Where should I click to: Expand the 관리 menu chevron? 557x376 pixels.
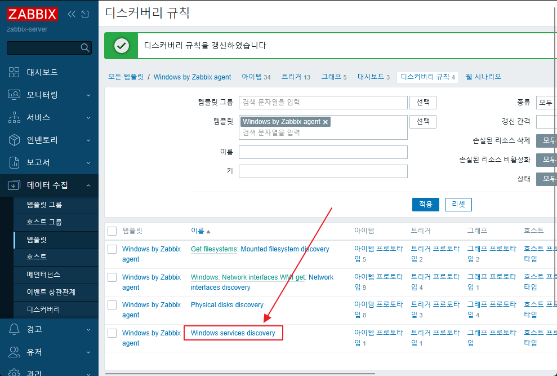(x=88, y=374)
